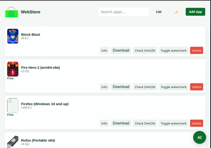Toggle watermark on Firefox

173,124
